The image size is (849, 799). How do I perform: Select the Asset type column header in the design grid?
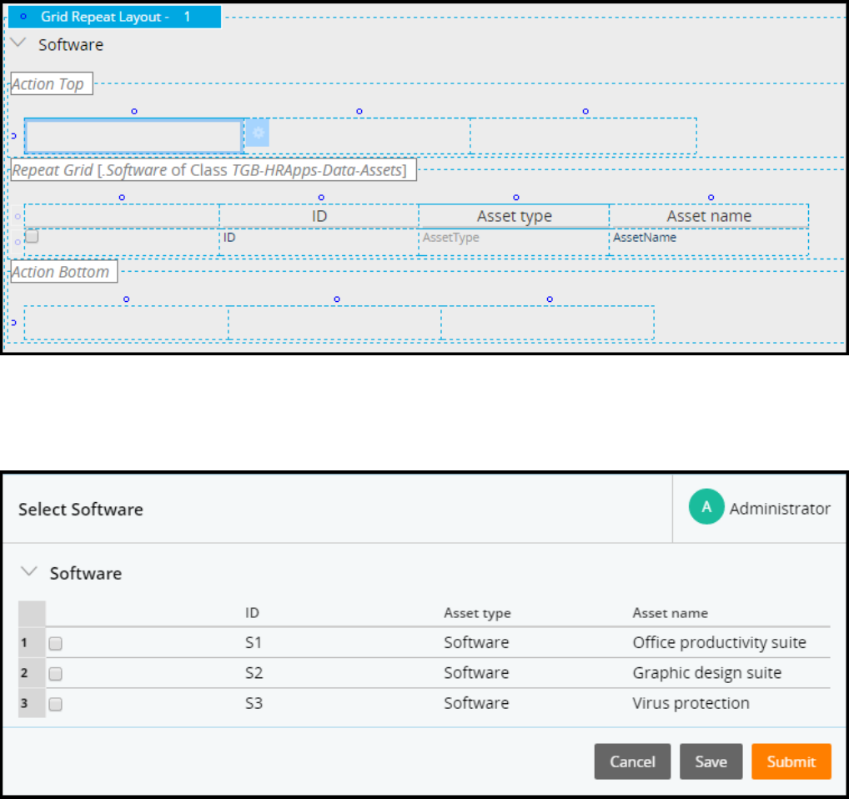tap(514, 216)
